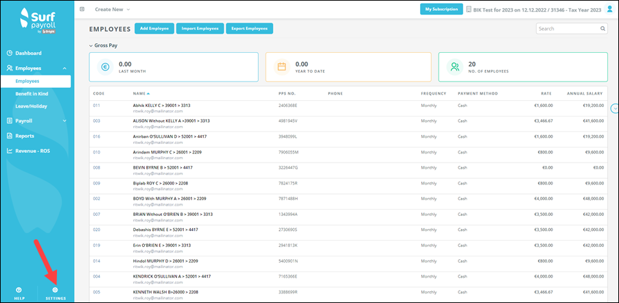This screenshot has height=303, width=619.
Task: Click the Employees people icon in sidebar
Action: (10, 68)
